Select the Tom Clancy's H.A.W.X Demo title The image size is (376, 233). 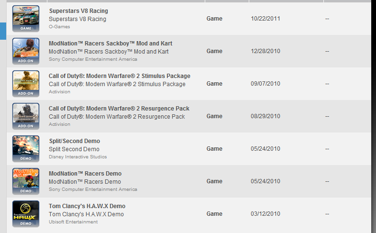point(87,206)
